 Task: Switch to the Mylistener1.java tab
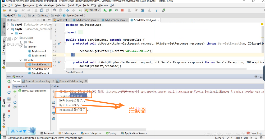pyautogui.click(x=86, y=20)
